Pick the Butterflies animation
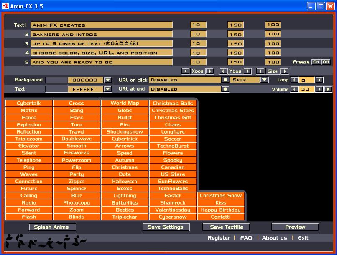 click(x=125, y=203)
